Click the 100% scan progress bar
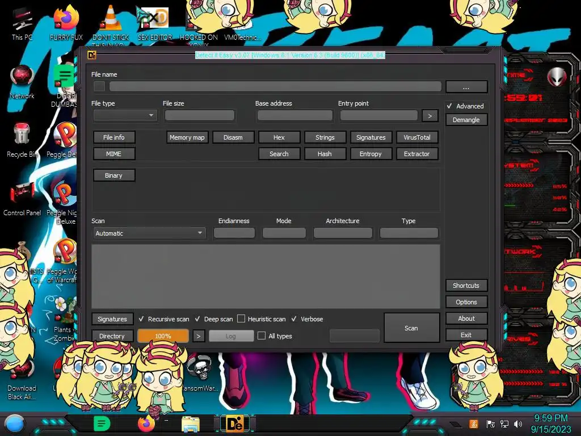The image size is (581, 436). 163,336
